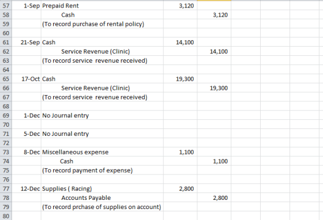Select Service Revenue (Clinic) in row 62
323x220 pixels.
[102, 51]
